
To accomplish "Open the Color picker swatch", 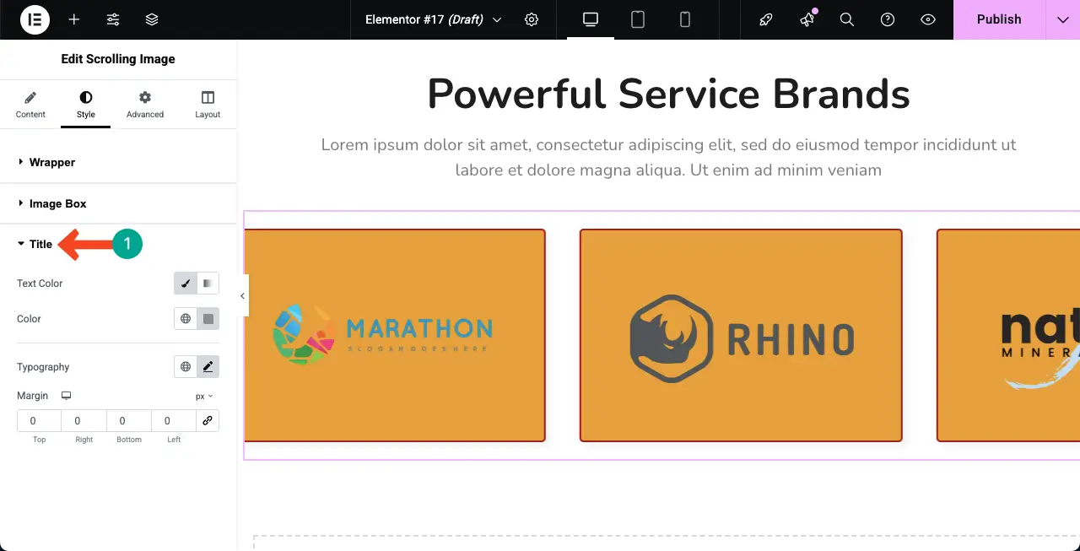I will (x=208, y=319).
